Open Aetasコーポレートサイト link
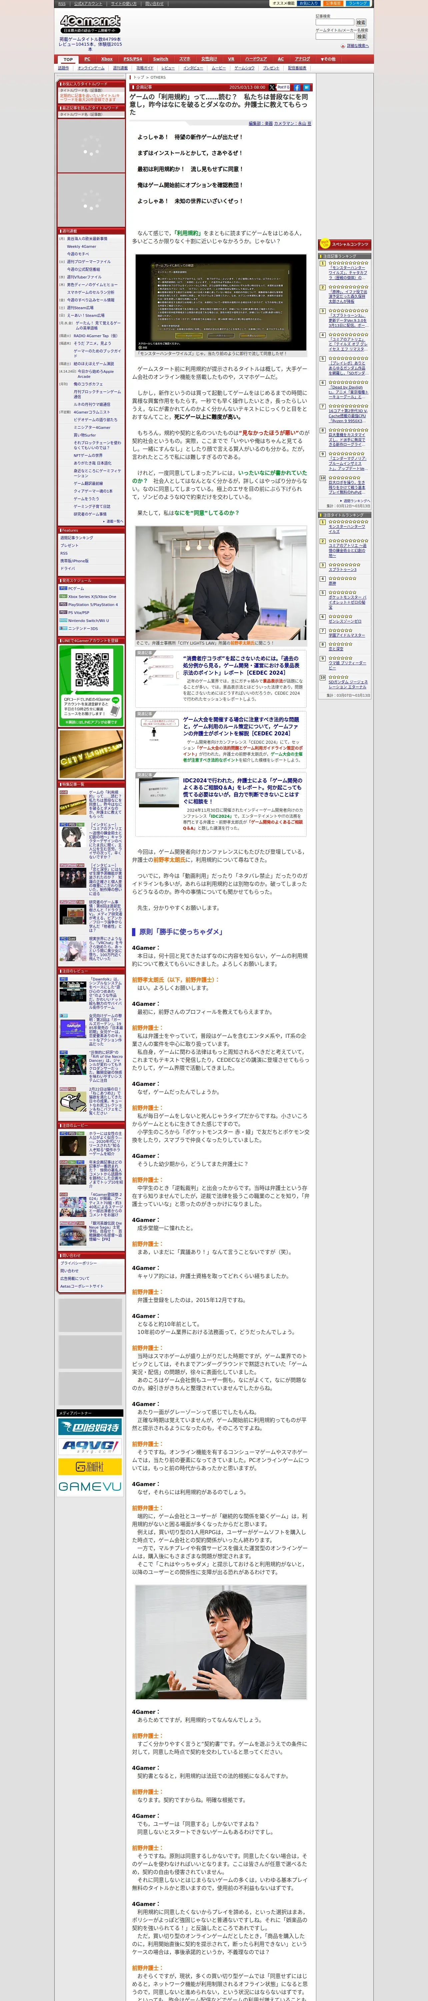 pyautogui.click(x=82, y=1286)
